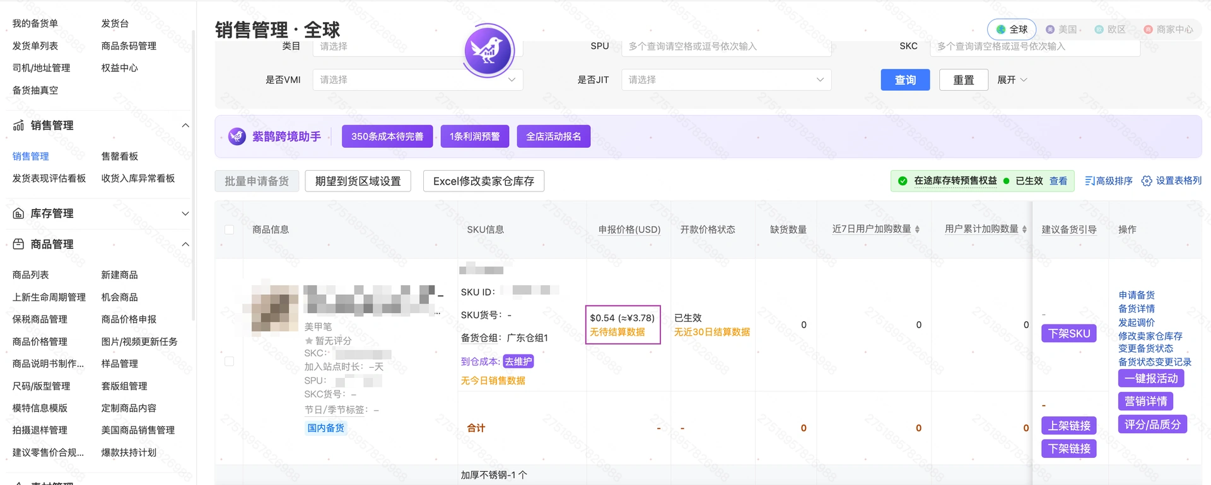Click the 备货详情 link
Image resolution: width=1211 pixels, height=485 pixels.
[1137, 309]
